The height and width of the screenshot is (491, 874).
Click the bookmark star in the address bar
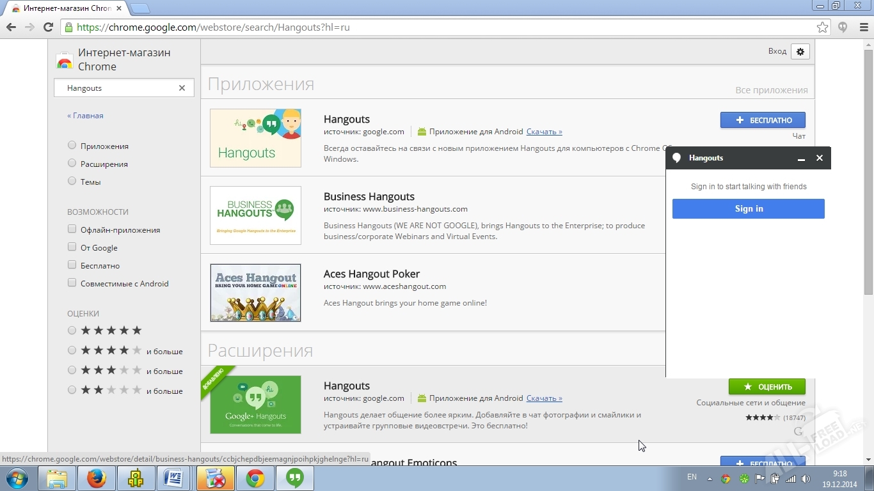click(x=823, y=27)
